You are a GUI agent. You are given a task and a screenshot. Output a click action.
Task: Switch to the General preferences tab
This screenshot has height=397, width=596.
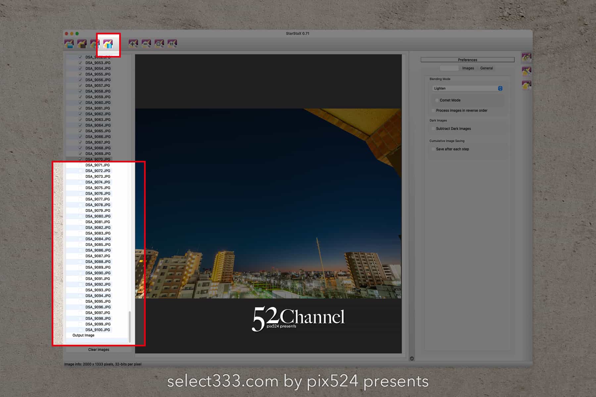click(x=486, y=68)
